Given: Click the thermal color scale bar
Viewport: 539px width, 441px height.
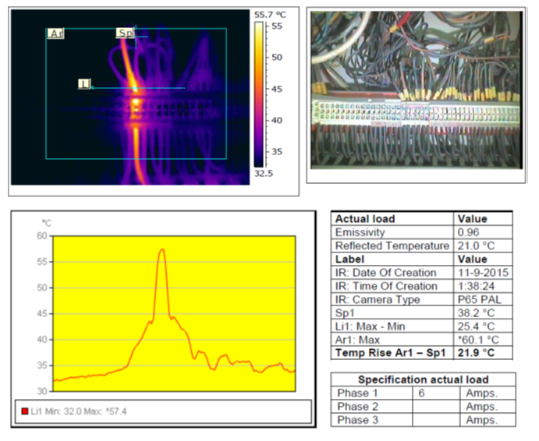Looking at the screenshot, I should click(259, 94).
